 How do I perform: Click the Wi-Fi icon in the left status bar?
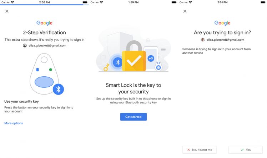pos(12,2)
